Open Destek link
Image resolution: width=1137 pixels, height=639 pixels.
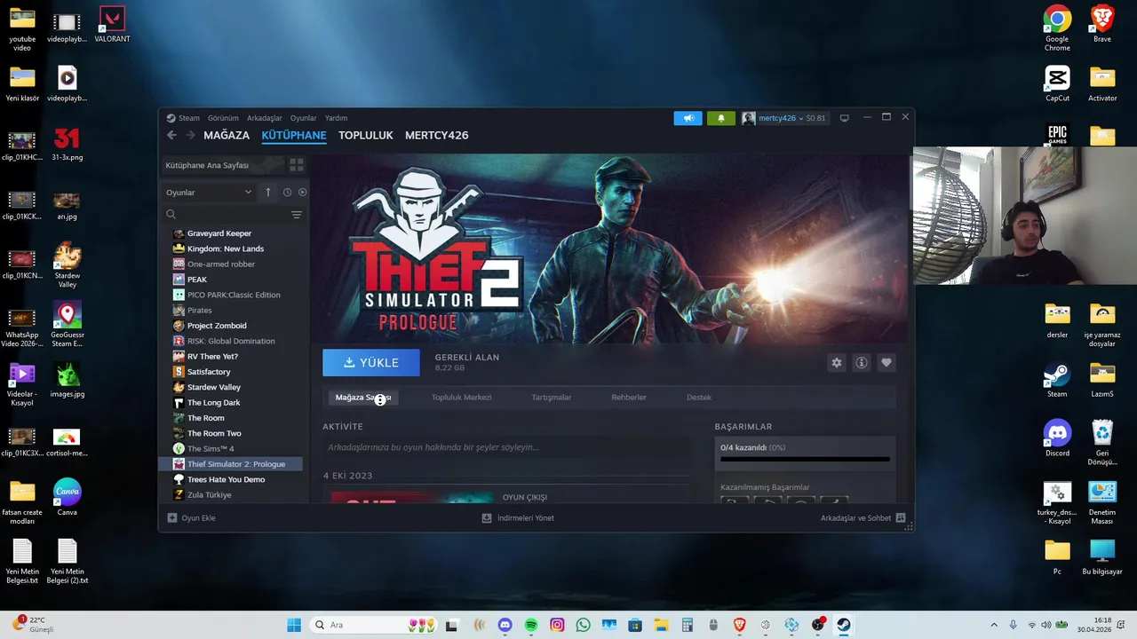699,398
